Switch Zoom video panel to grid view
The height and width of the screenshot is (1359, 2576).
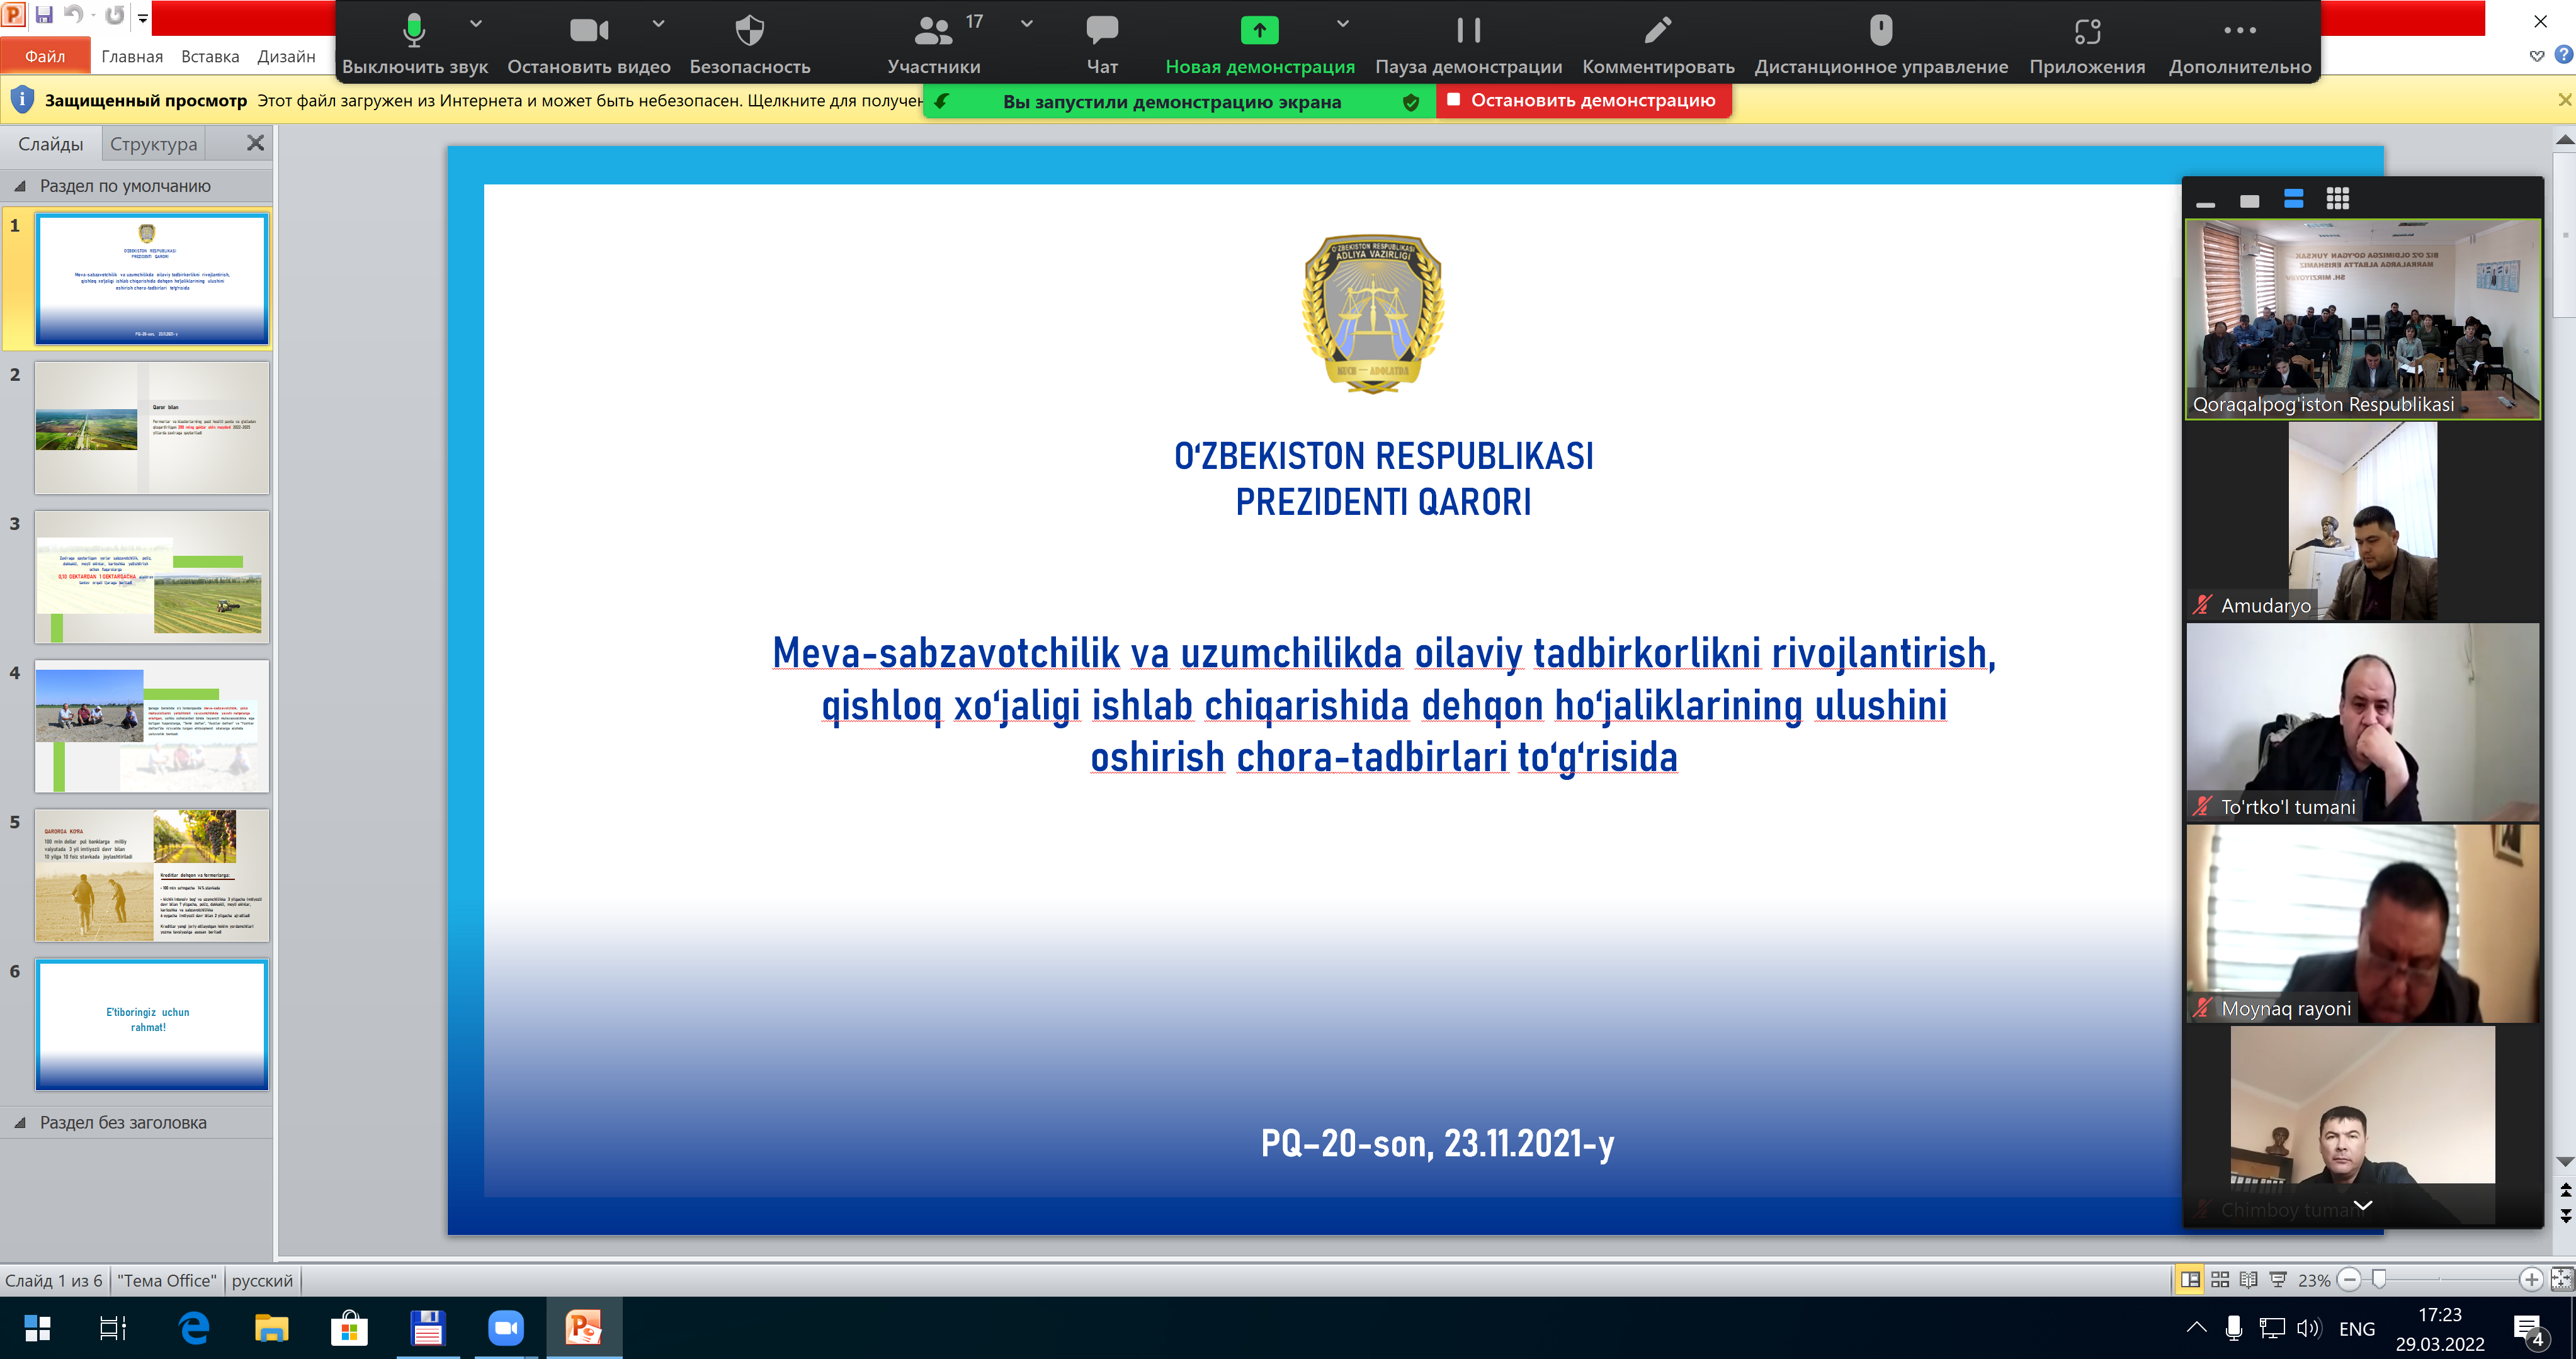[x=2338, y=199]
